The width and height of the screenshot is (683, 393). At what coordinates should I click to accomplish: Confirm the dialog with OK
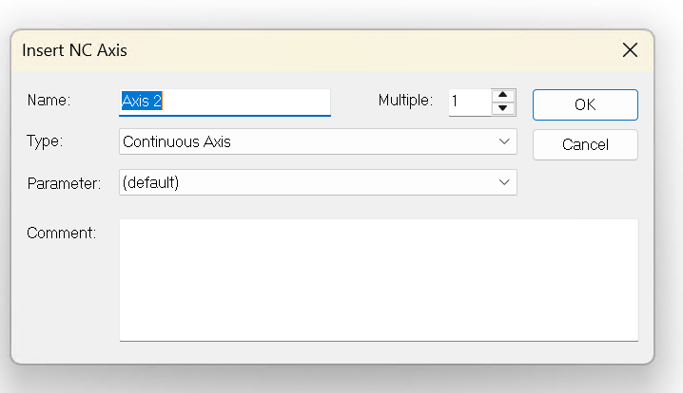coord(585,104)
